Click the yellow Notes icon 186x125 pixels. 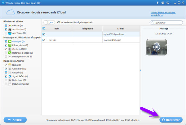10,65
